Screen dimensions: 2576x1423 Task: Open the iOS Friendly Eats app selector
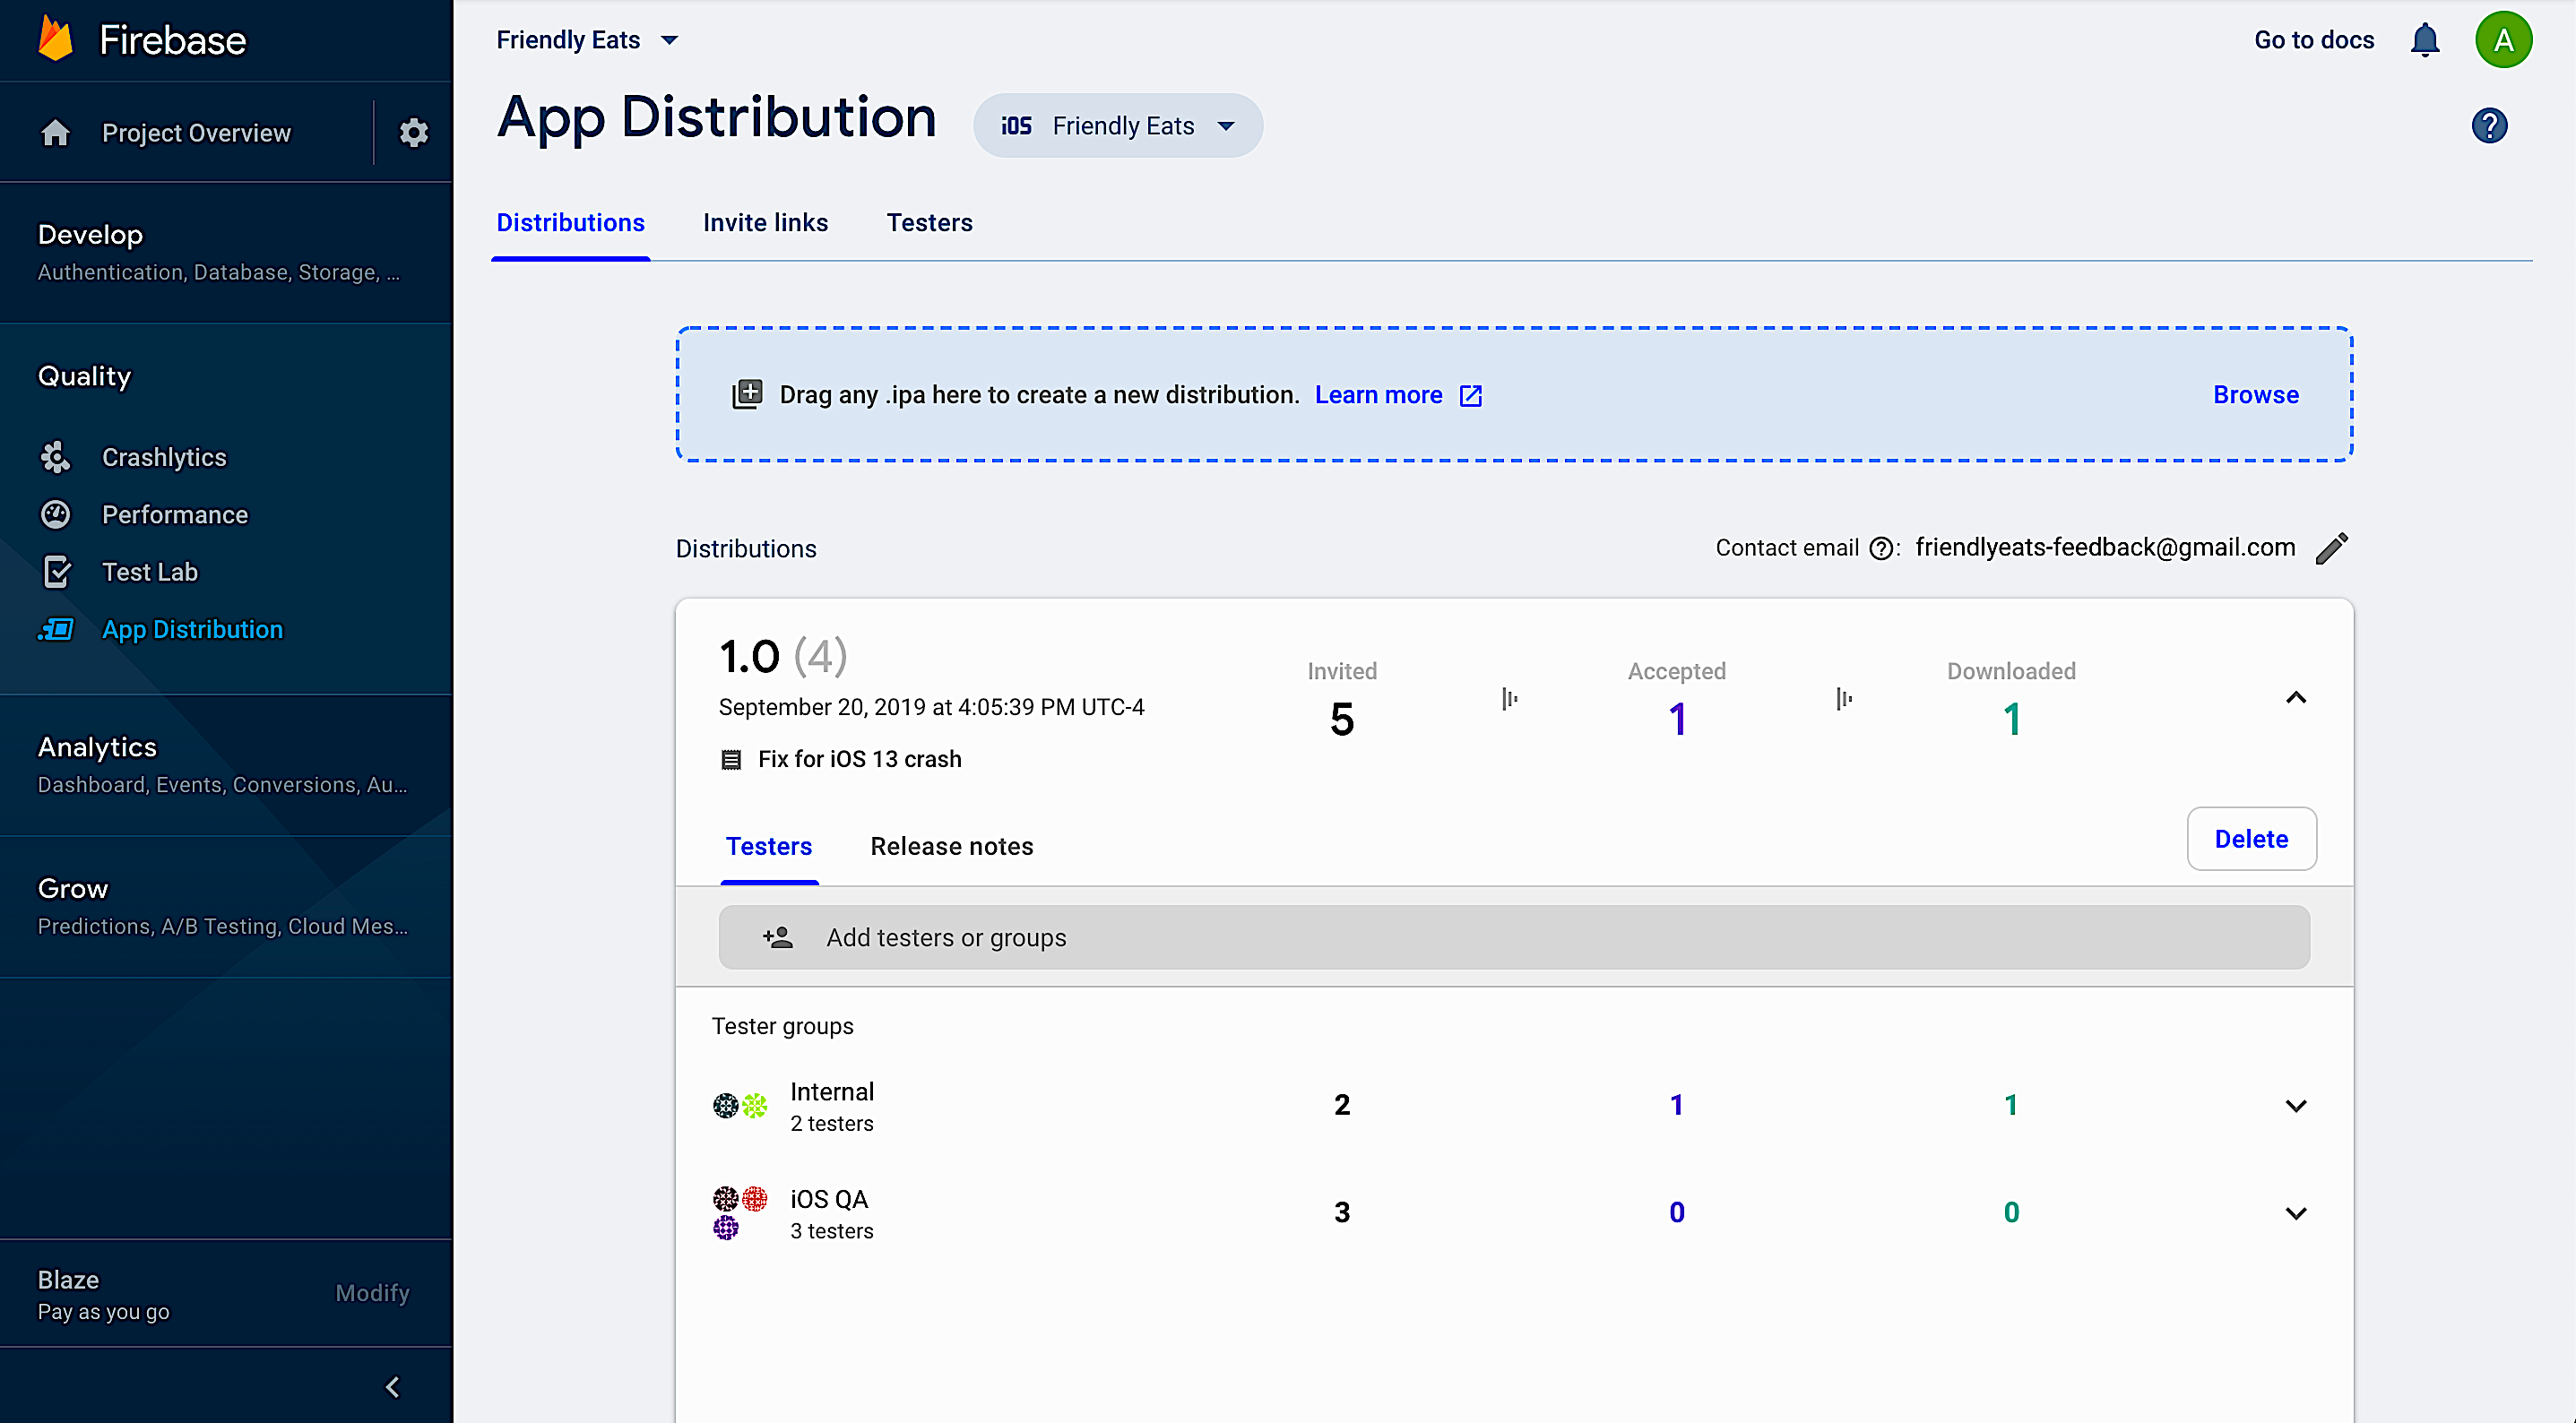pyautogui.click(x=1118, y=126)
